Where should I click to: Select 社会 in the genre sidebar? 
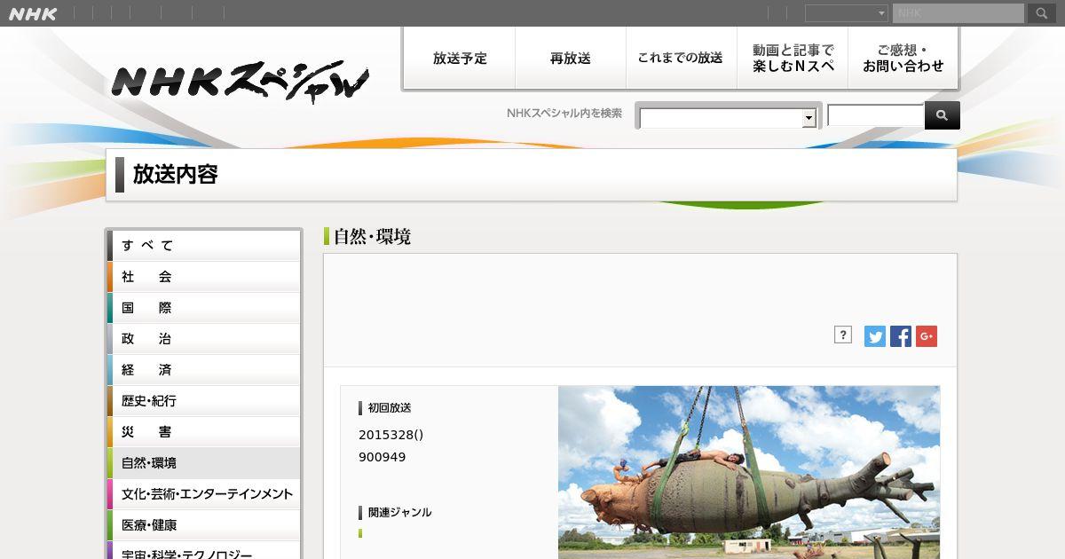pyautogui.click(x=204, y=277)
